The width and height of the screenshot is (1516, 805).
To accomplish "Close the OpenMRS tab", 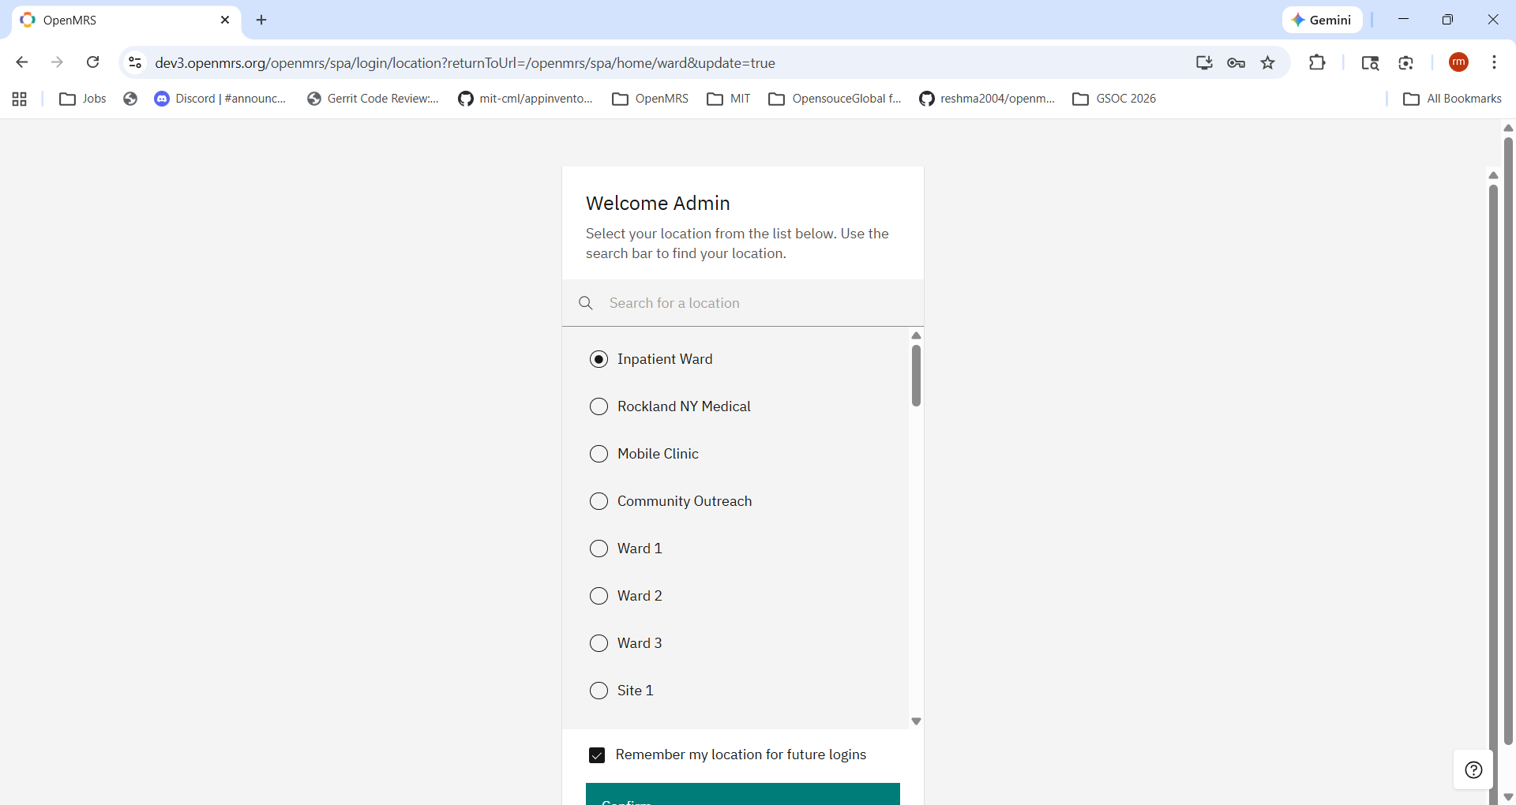I will (x=225, y=20).
